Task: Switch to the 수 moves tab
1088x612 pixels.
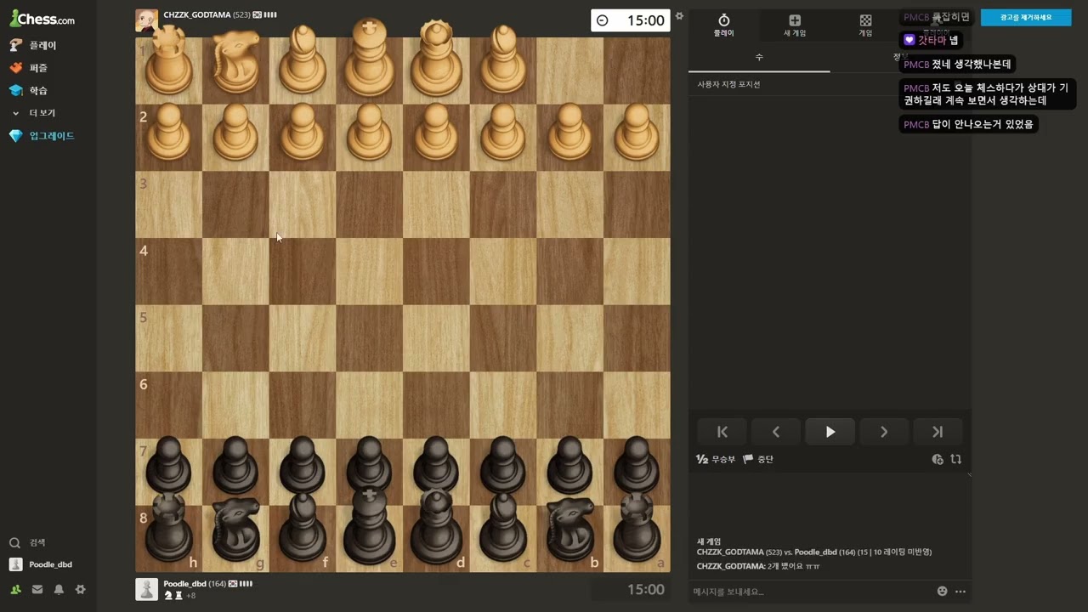Action: click(x=759, y=57)
